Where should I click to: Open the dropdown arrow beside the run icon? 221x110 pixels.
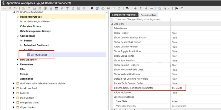168,8
